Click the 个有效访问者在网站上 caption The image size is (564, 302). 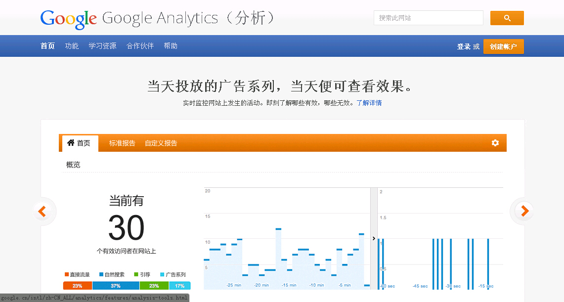126,251
